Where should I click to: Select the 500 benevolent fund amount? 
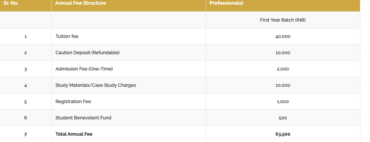[x=283, y=118]
